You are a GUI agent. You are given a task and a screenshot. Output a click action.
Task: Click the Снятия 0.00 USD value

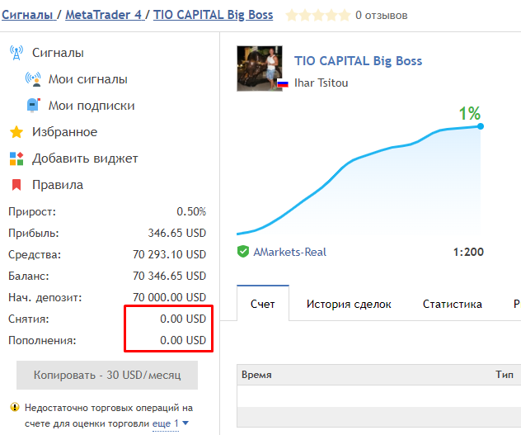pos(183,319)
